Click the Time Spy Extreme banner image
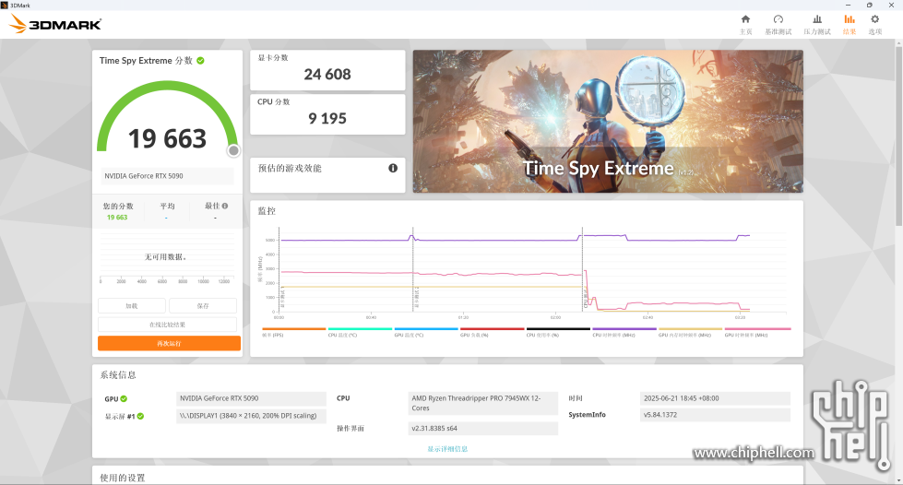Screen dimensions: 903x485 pos(607,120)
